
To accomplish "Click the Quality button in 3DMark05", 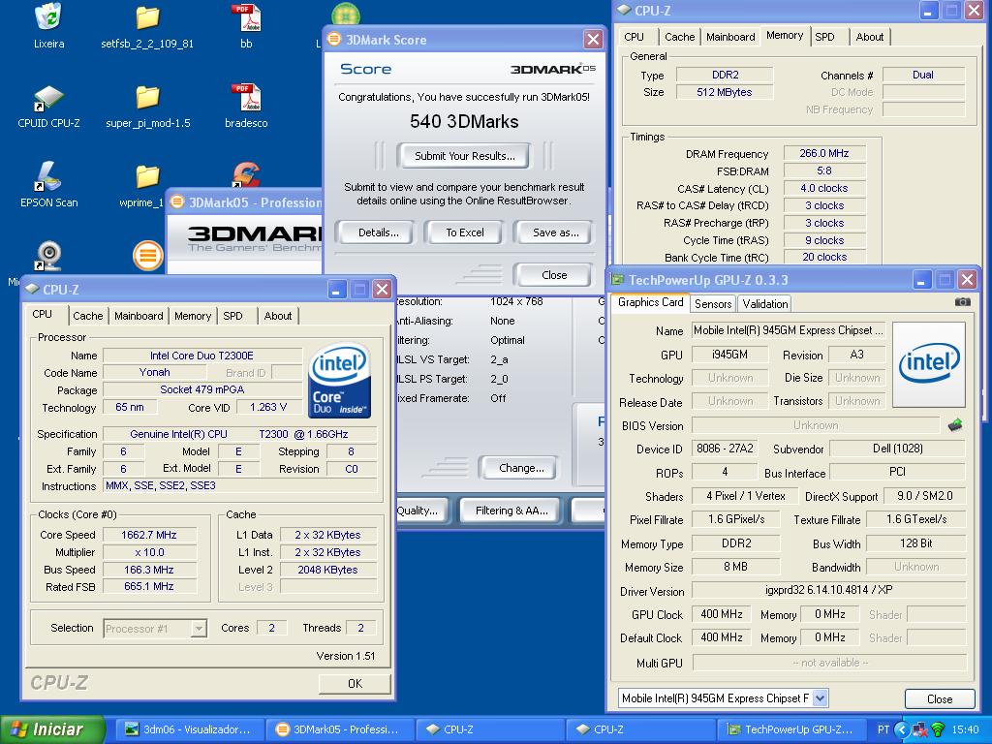I will point(421,511).
